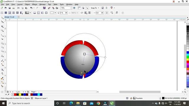
Task: Select Fountain Fill type button
Action: [x=10, y=13]
